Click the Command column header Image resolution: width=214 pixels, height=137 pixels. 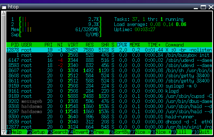[x=175, y=45]
